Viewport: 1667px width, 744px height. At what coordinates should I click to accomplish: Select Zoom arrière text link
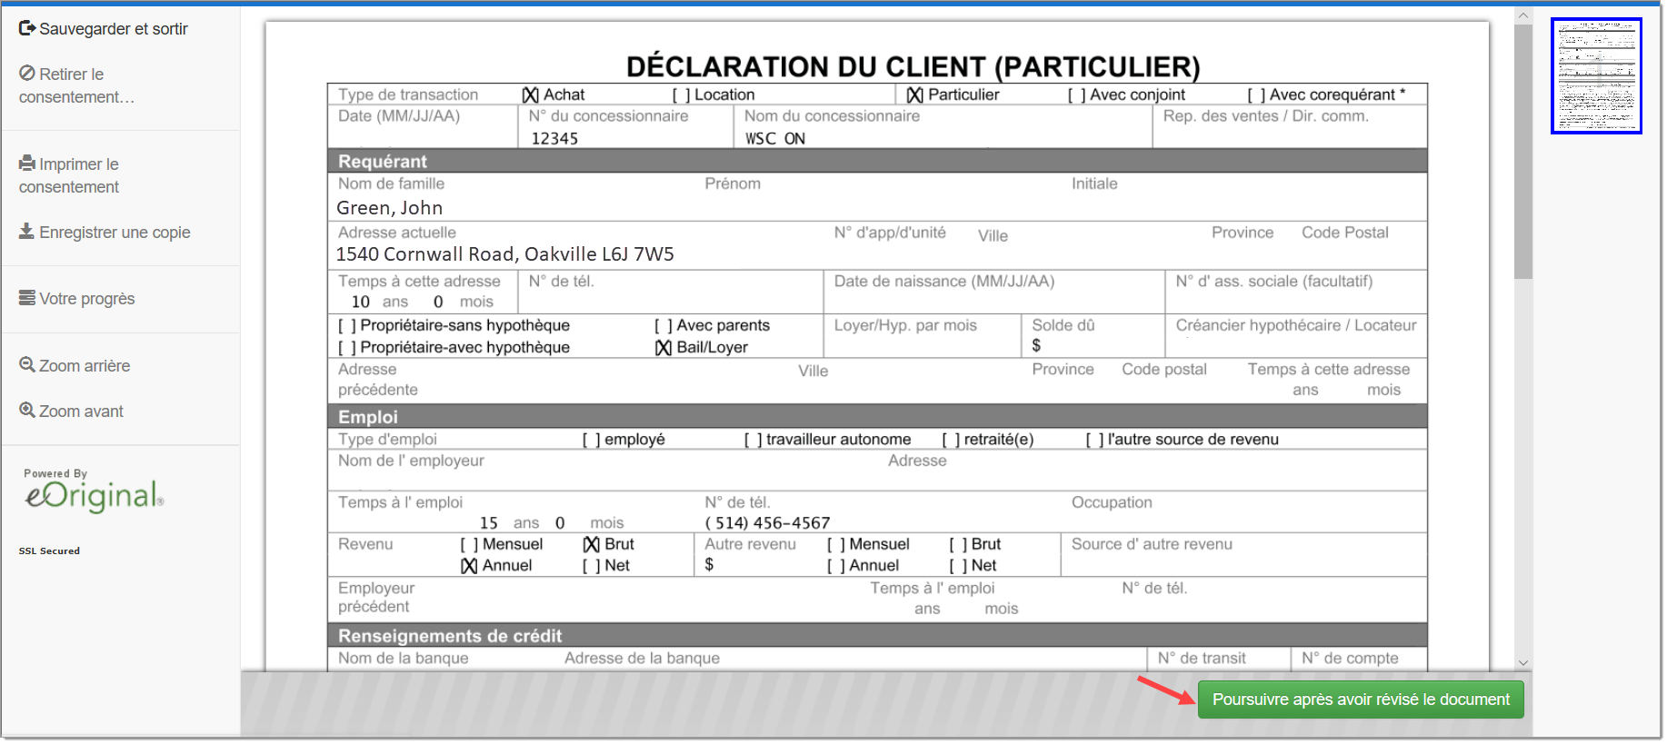click(x=85, y=366)
